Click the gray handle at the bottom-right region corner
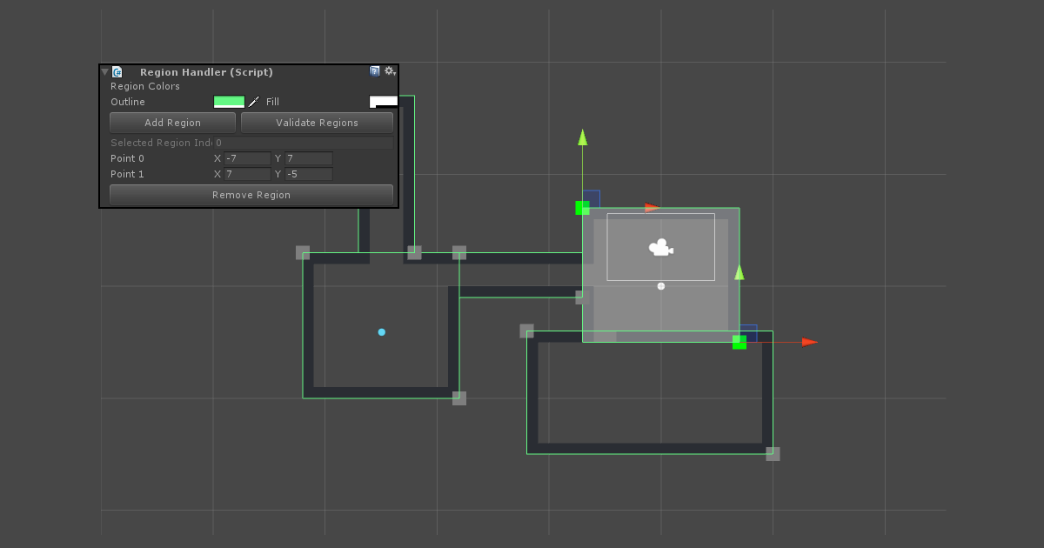Image resolution: width=1044 pixels, height=548 pixels. [x=773, y=452]
